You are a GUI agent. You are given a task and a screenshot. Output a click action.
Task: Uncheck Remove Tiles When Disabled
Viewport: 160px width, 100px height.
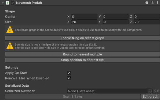point(69,78)
